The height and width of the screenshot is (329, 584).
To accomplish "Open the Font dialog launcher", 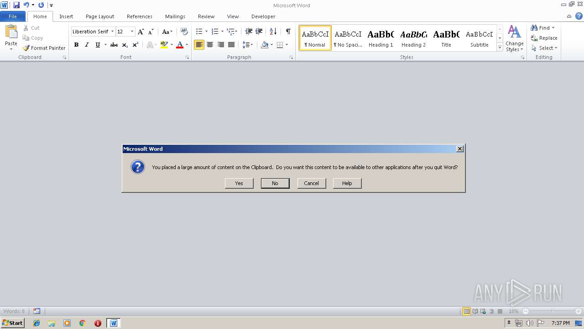I will click(187, 58).
